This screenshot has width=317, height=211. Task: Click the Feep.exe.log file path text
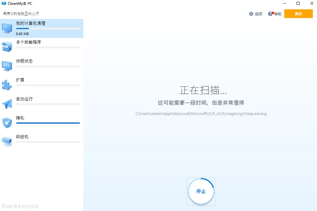pos(201,114)
